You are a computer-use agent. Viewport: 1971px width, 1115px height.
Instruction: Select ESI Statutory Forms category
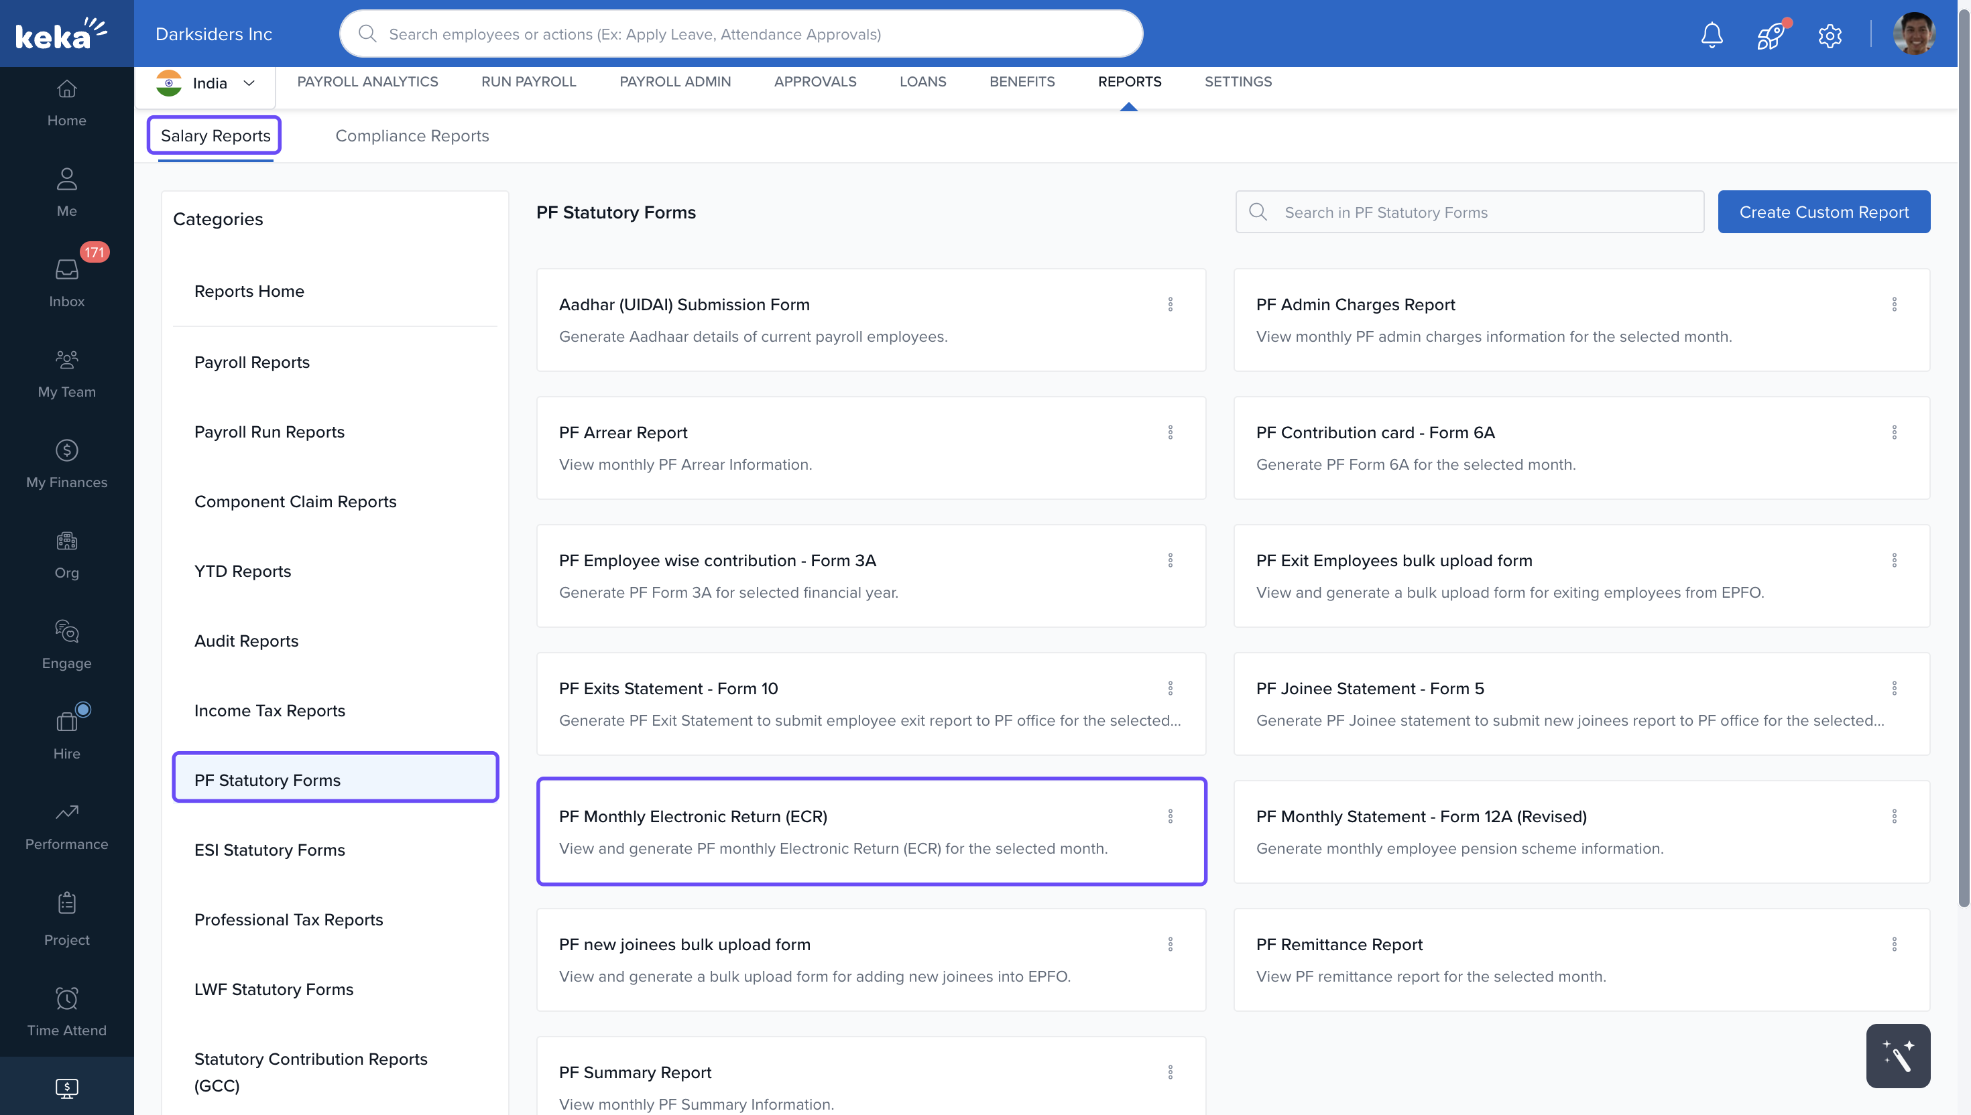(x=269, y=849)
